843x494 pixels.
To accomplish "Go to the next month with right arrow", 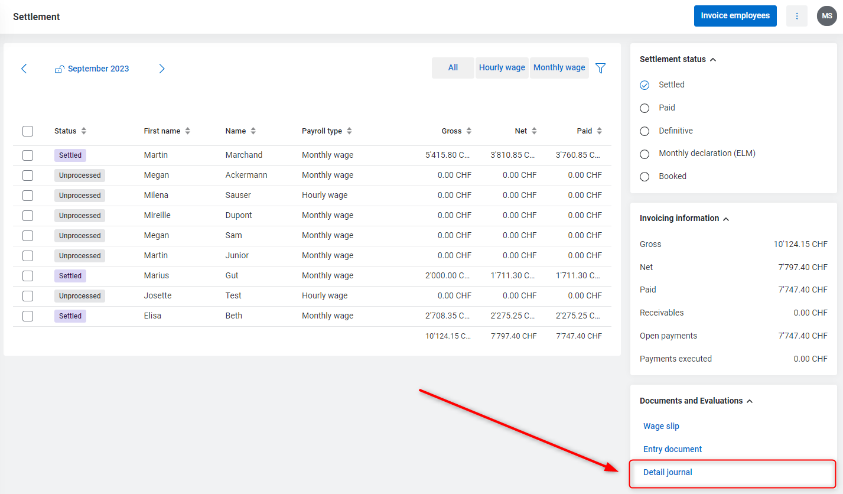I will [162, 69].
